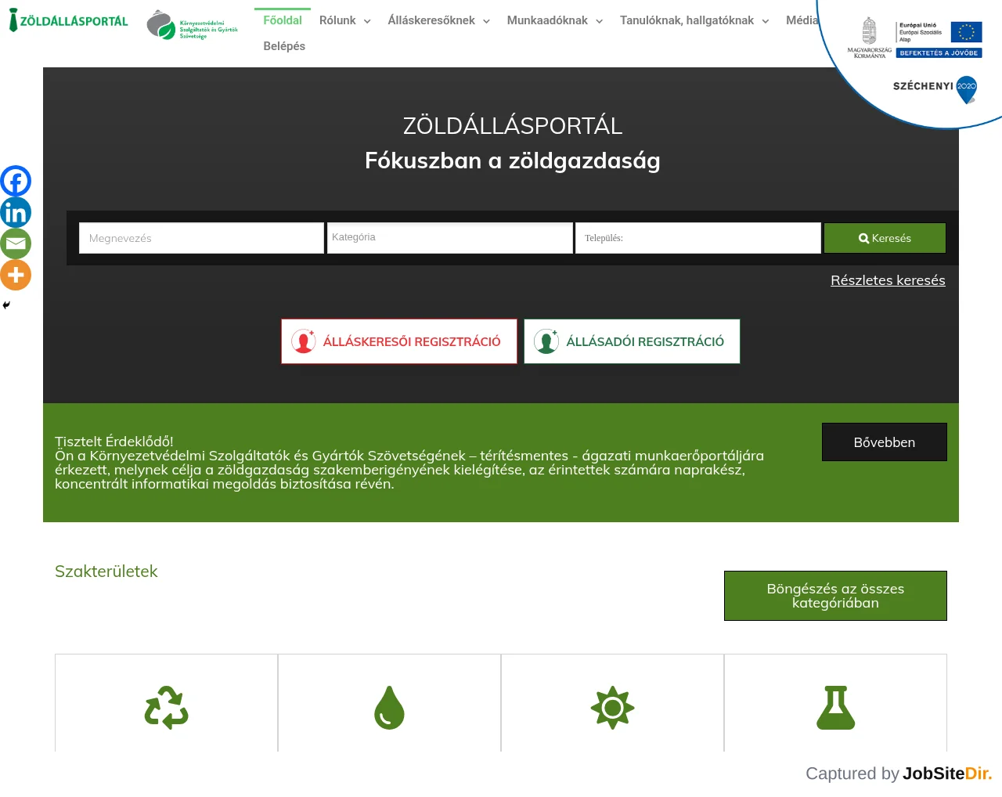Hide the social share sidebar arrow
Viewport: 1002px width, 797px height.
(6, 305)
